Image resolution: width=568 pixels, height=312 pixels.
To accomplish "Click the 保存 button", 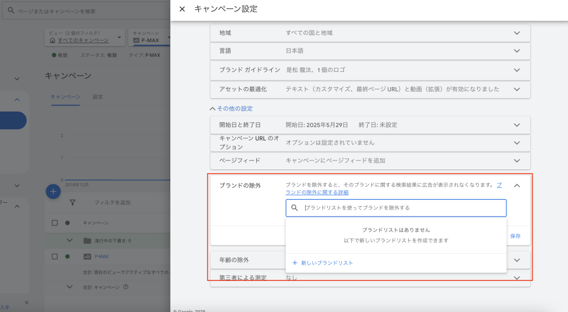I will click(515, 236).
